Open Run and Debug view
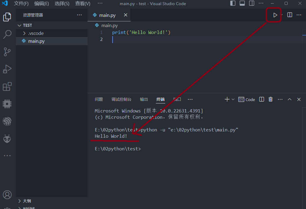306x209 pixels. [x=7, y=69]
